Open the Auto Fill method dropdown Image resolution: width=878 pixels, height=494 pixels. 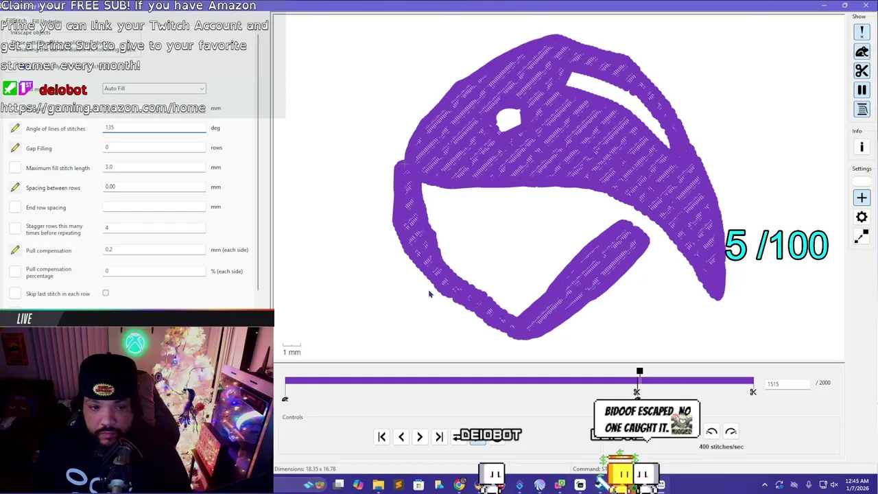(x=154, y=89)
